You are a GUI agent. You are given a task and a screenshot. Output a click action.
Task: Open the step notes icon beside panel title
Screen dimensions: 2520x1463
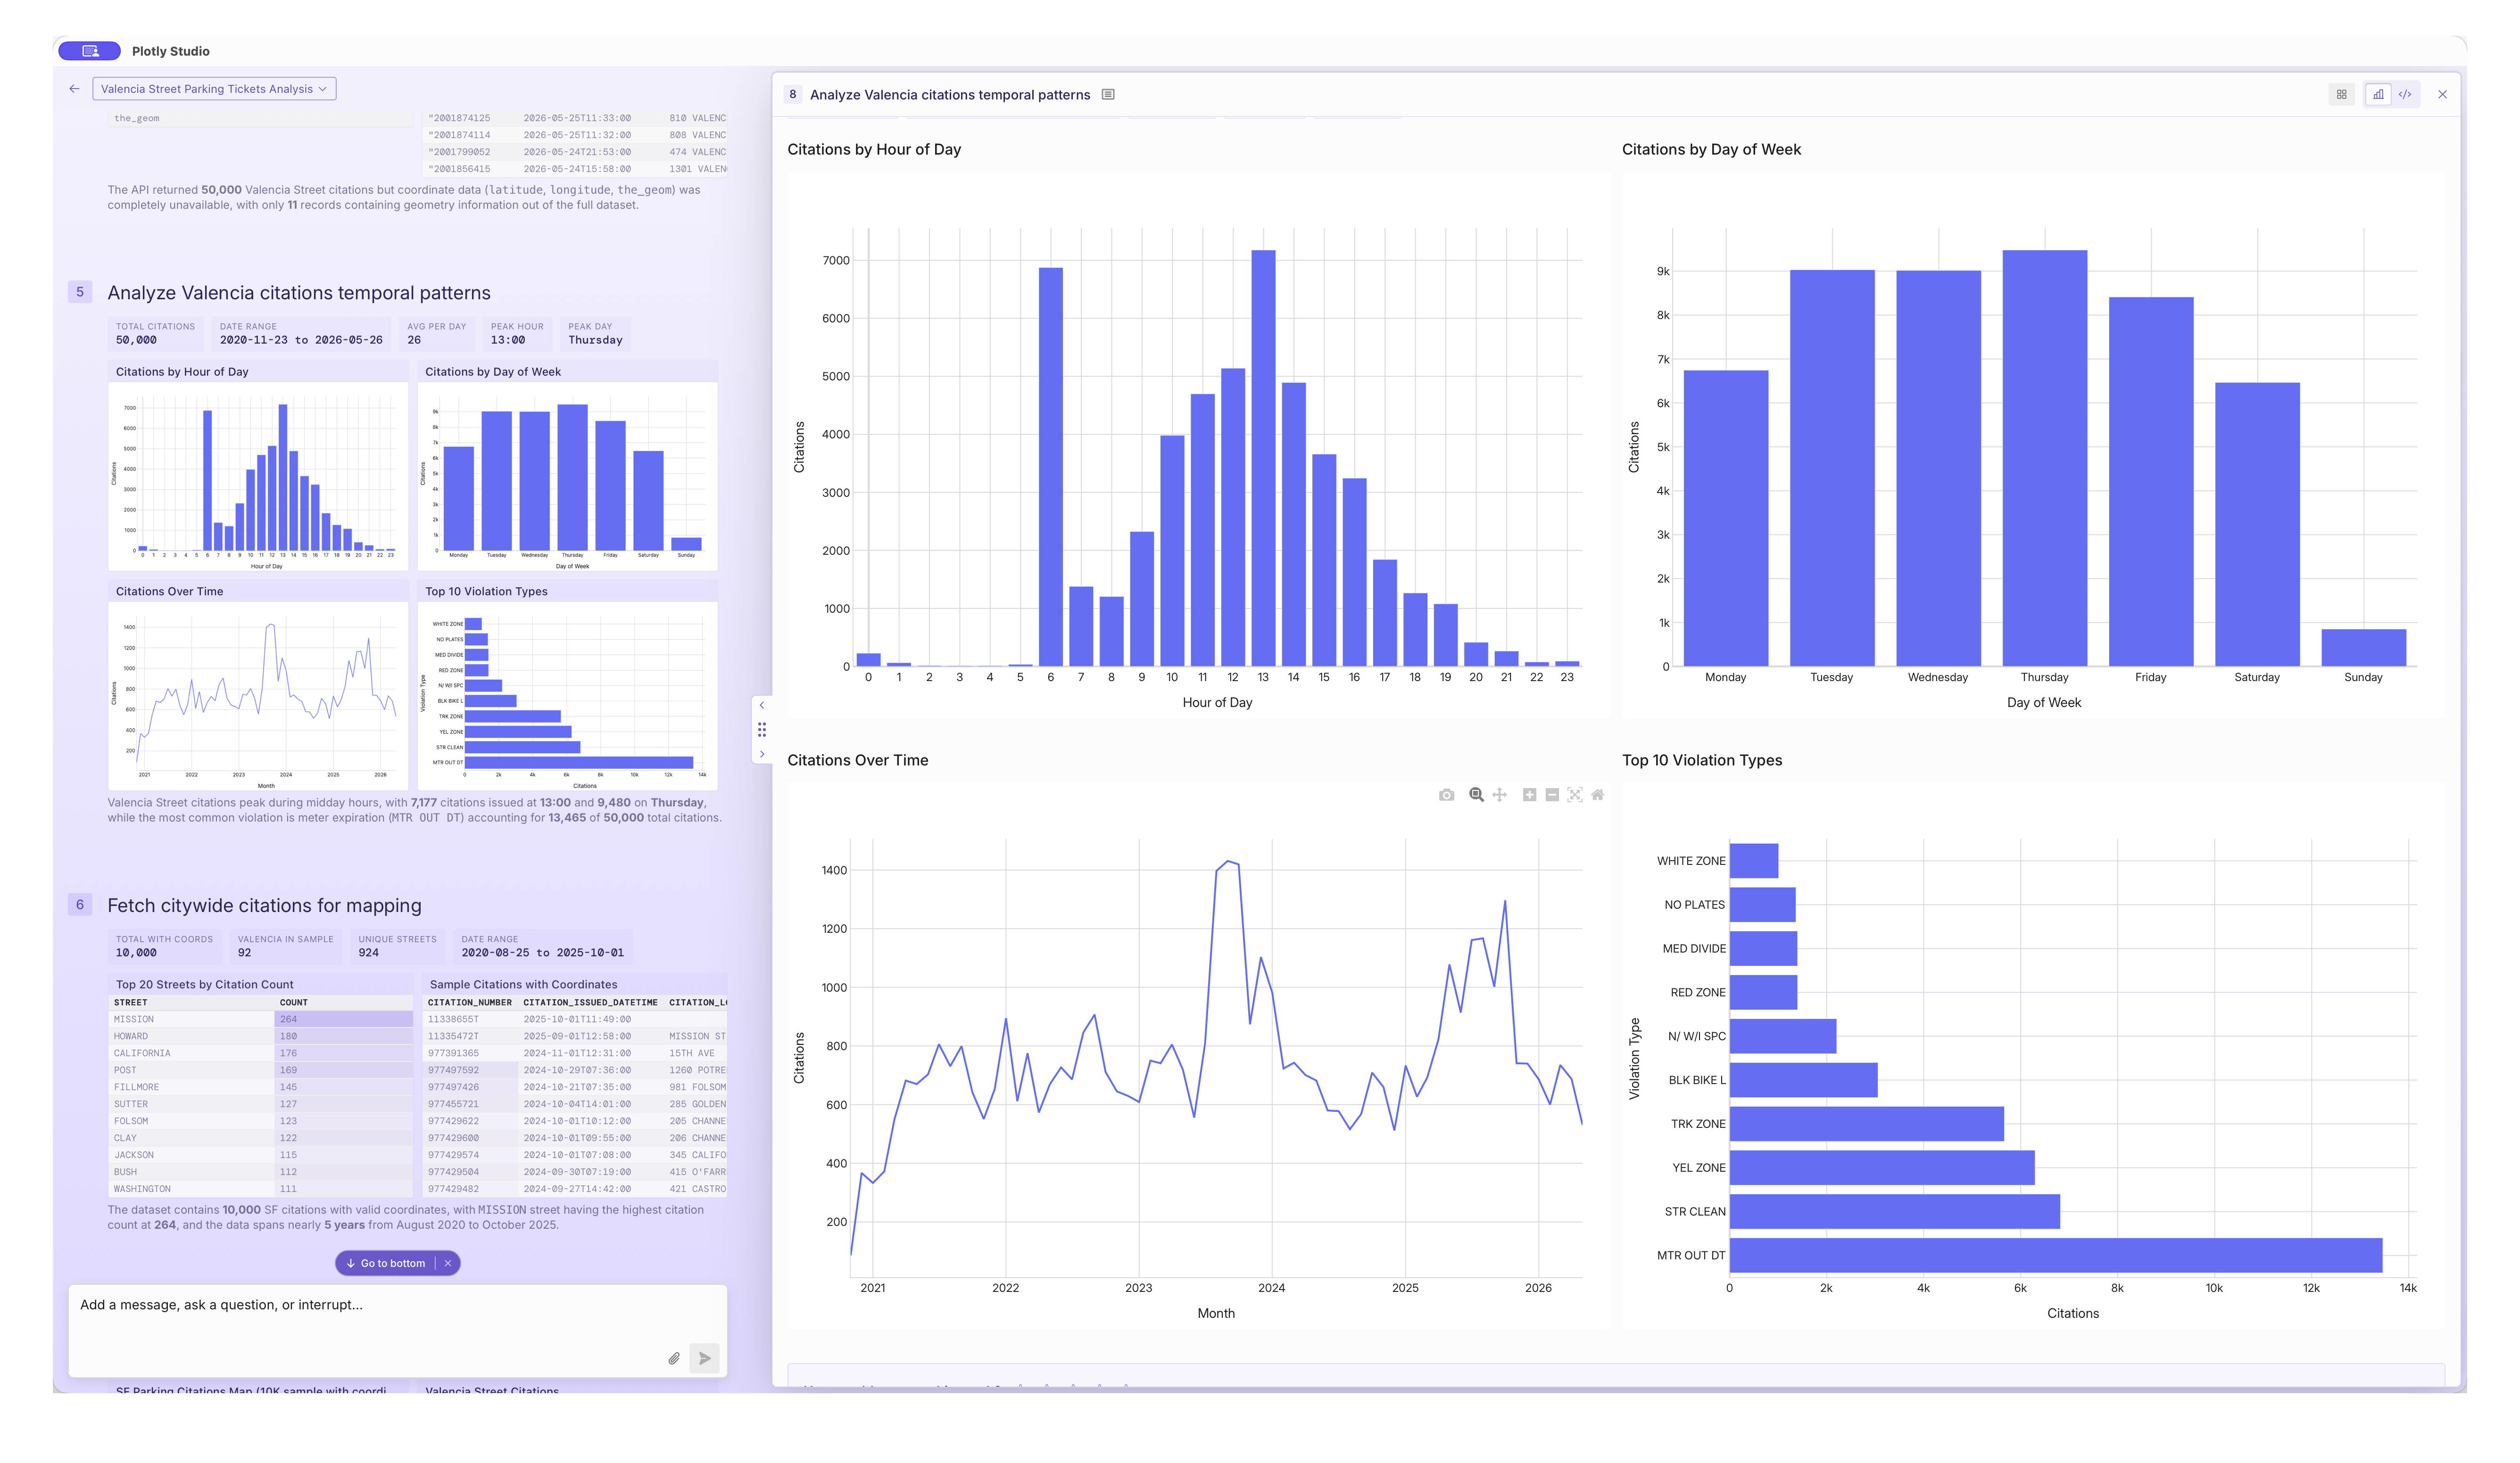click(x=1107, y=95)
